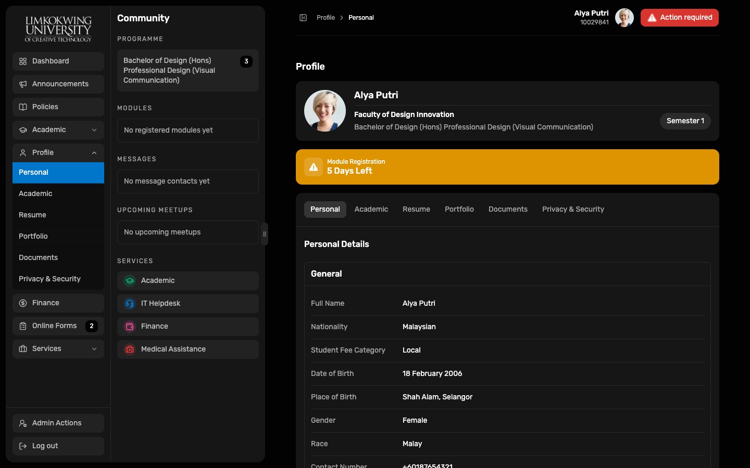Click the Limkokwing University logo
The height and width of the screenshot is (468, 750).
point(58,29)
